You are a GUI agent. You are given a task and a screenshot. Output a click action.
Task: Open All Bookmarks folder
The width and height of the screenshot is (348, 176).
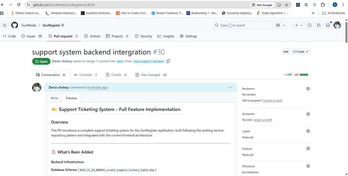(333, 13)
